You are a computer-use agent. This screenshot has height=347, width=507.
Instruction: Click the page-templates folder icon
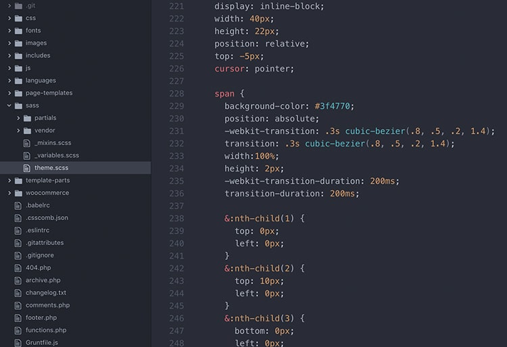(18, 93)
